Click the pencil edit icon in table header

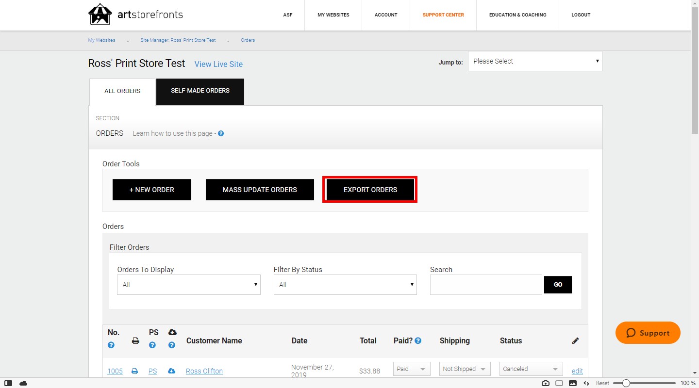point(575,341)
